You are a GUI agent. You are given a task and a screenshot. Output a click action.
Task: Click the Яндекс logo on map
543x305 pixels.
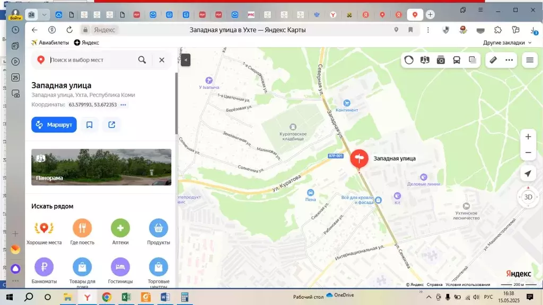(x=519, y=274)
